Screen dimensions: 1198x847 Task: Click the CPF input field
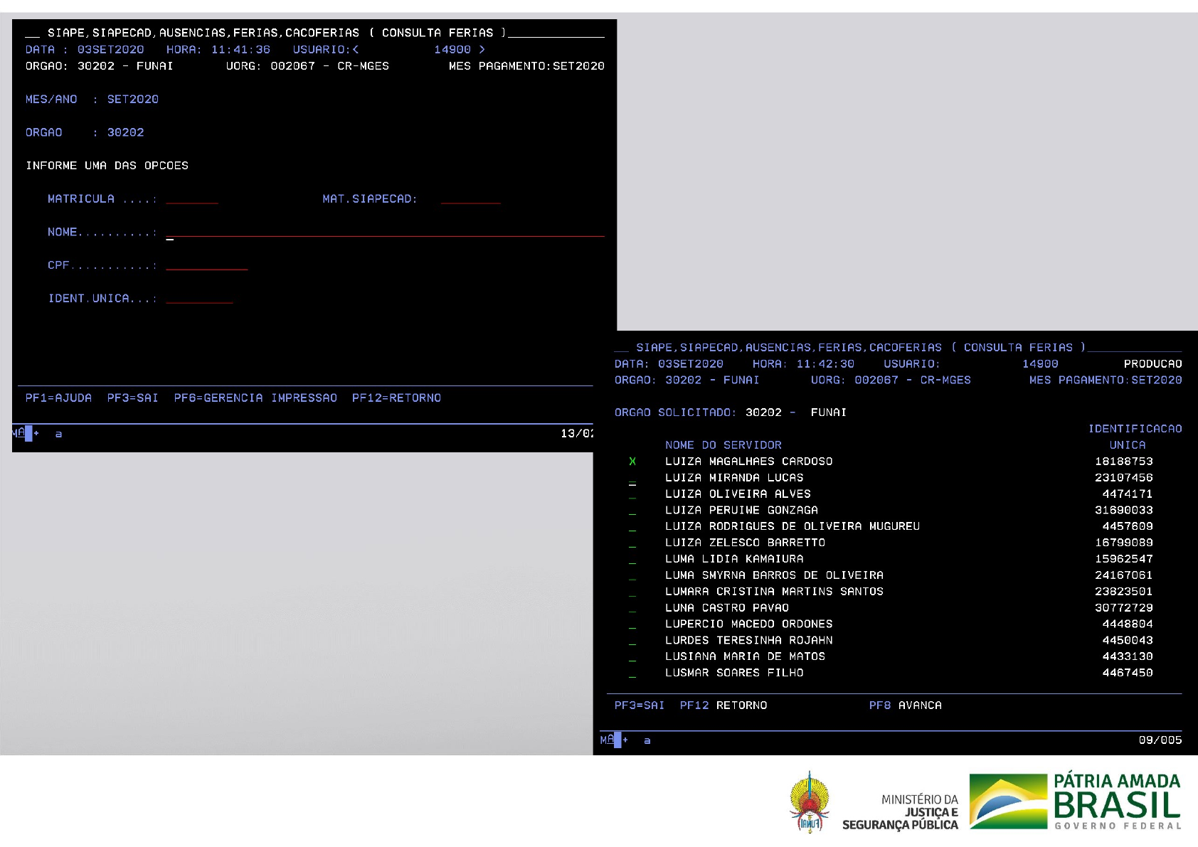206,265
